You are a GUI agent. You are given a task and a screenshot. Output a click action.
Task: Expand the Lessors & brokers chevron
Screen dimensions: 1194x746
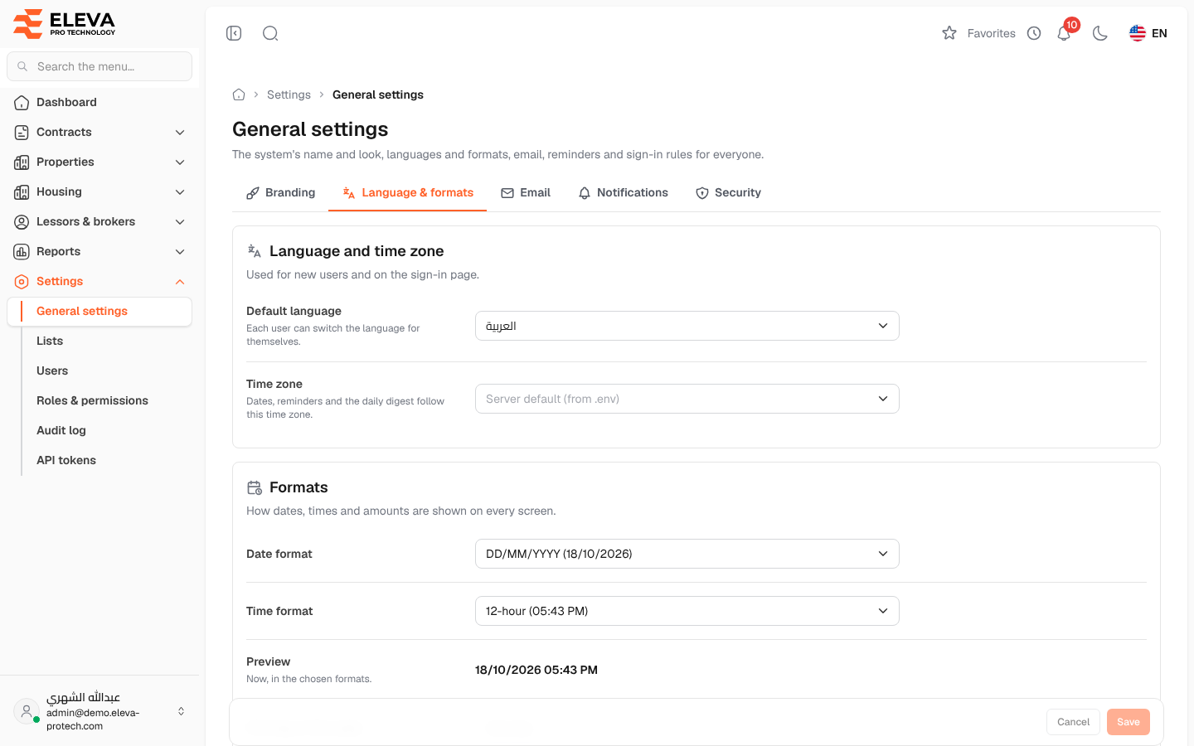tap(180, 222)
